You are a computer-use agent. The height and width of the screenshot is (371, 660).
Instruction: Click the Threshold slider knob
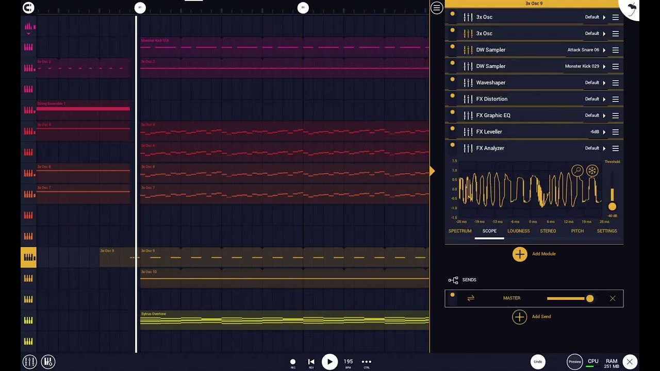click(x=612, y=207)
